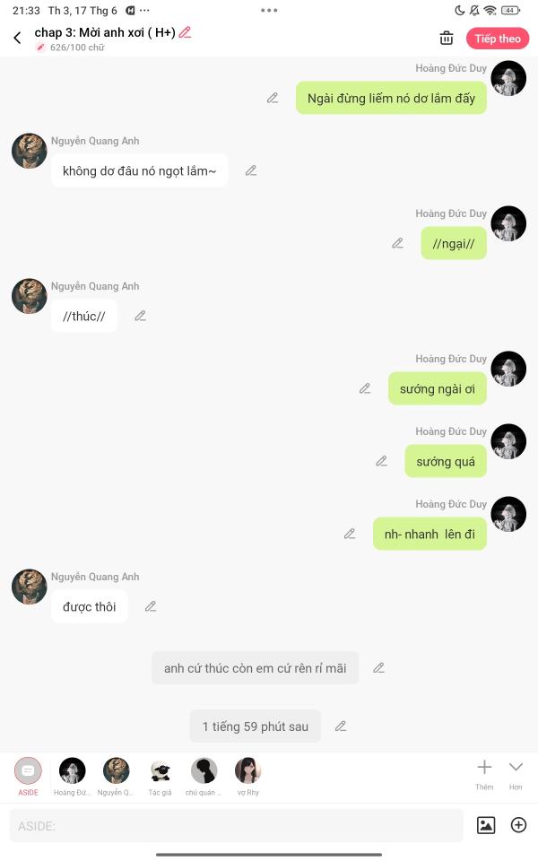Edit the '1 tiếng 59 phút sau' aside
The image size is (538, 861).
coord(341,726)
